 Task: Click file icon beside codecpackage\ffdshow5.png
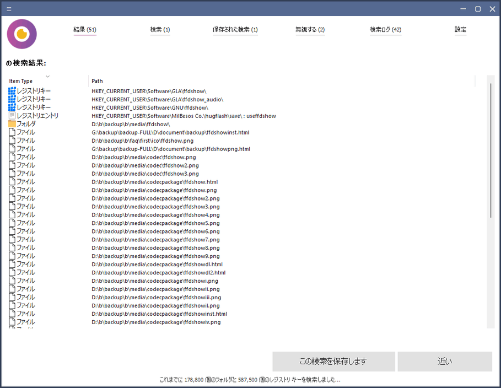click(12, 223)
